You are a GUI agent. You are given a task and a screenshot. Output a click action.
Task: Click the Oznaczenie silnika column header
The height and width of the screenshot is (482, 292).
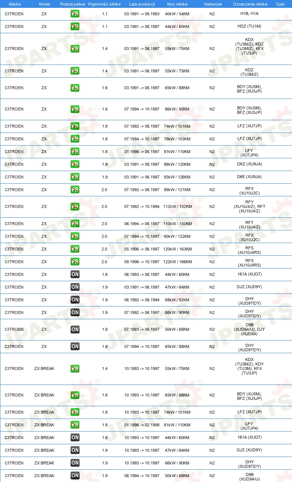tap(250, 4)
